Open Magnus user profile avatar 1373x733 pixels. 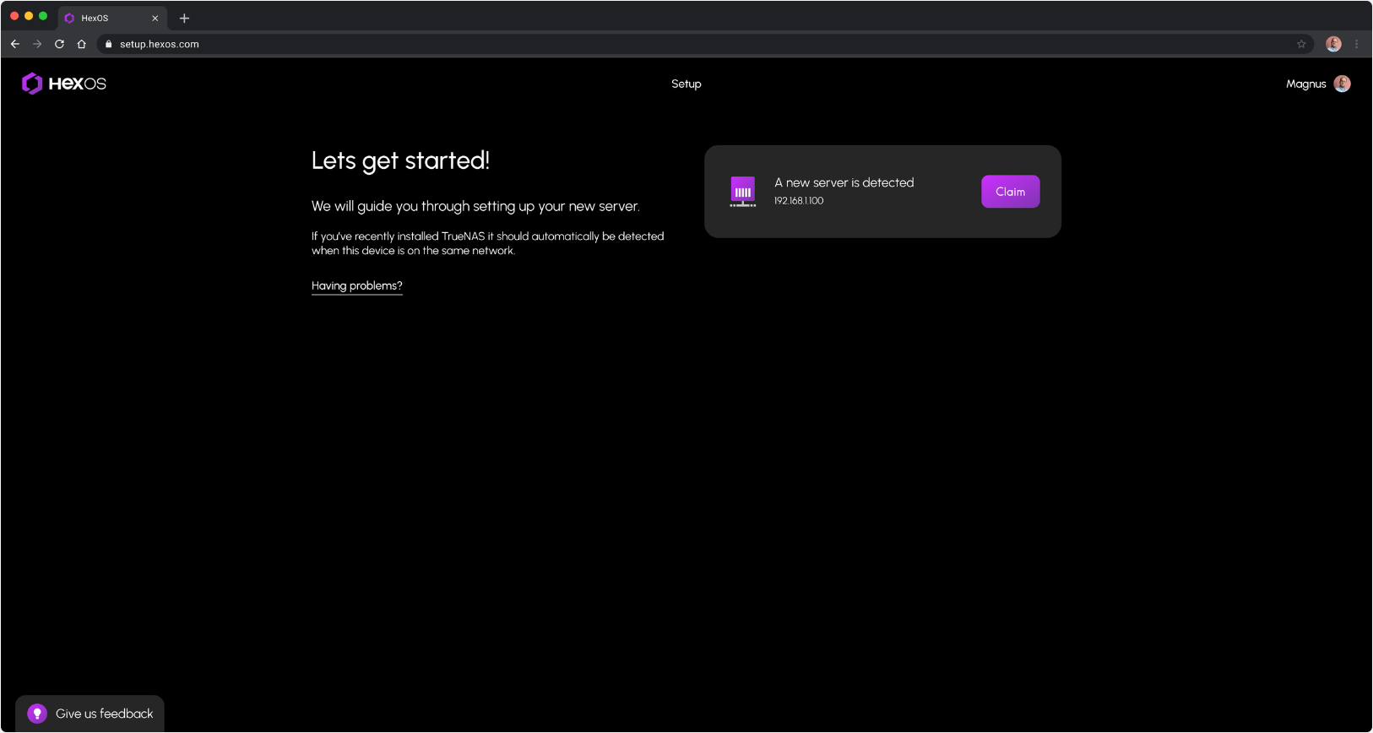[x=1342, y=84]
